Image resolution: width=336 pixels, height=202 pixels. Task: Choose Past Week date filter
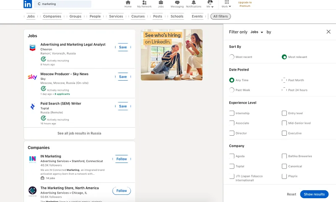click(232, 90)
